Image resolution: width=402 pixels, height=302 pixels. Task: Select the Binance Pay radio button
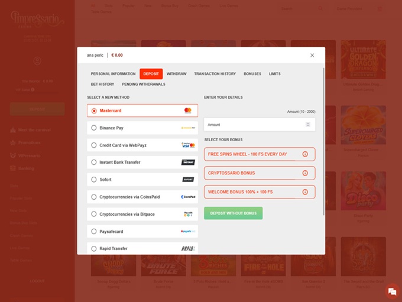click(x=93, y=128)
